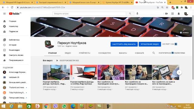Close the active YouTube Chrome tab
This screenshot has height=109, width=194.
pos(165,2)
